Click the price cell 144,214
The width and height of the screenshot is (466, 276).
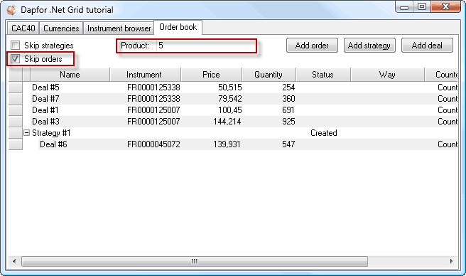pyautogui.click(x=227, y=122)
